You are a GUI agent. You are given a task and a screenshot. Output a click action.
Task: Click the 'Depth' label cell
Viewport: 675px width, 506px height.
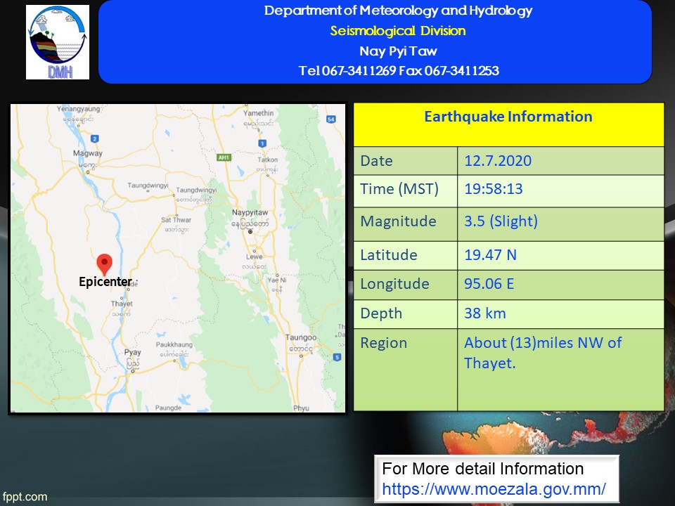point(406,314)
